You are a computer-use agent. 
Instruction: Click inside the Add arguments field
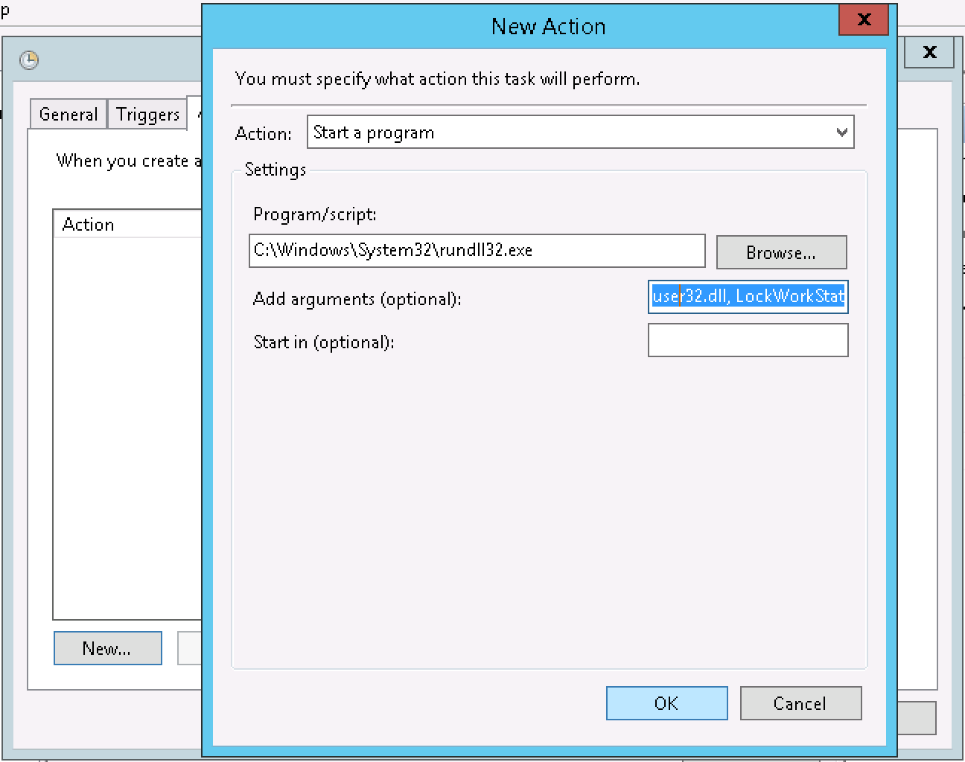point(748,297)
